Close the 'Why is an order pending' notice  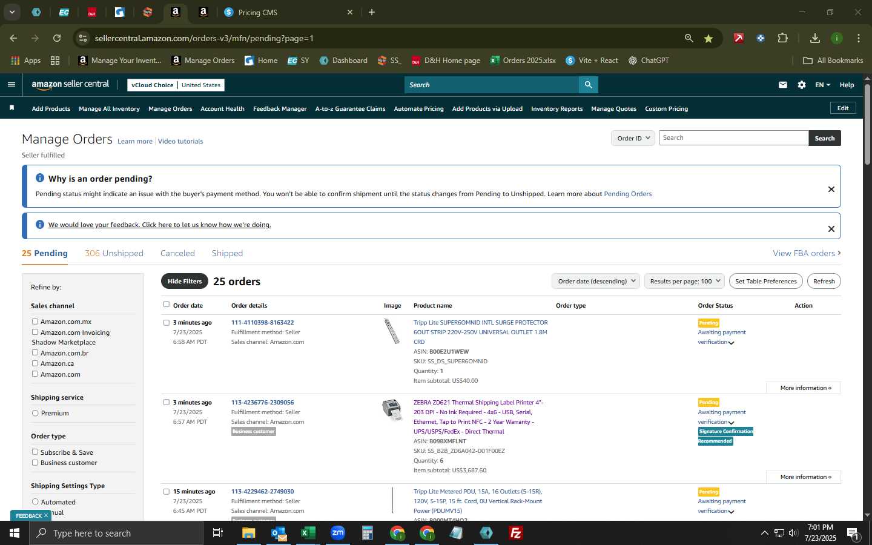click(831, 189)
